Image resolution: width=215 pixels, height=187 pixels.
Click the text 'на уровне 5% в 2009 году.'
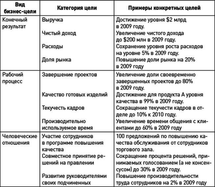pos(148,53)
